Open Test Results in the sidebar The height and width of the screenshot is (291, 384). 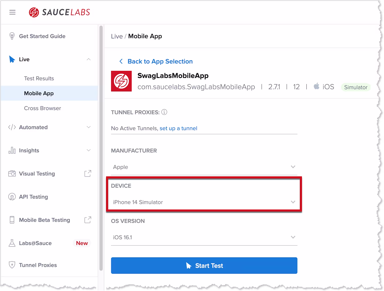pos(39,78)
